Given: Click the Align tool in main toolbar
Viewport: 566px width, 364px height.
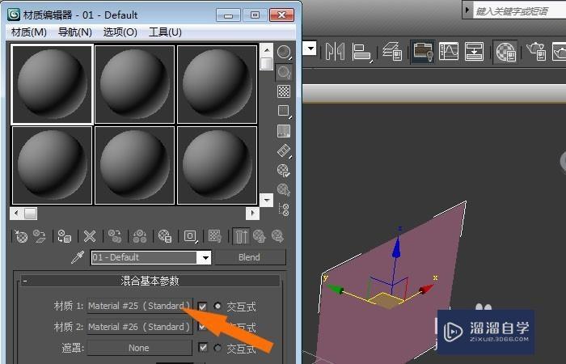Looking at the screenshot, I should [361, 51].
